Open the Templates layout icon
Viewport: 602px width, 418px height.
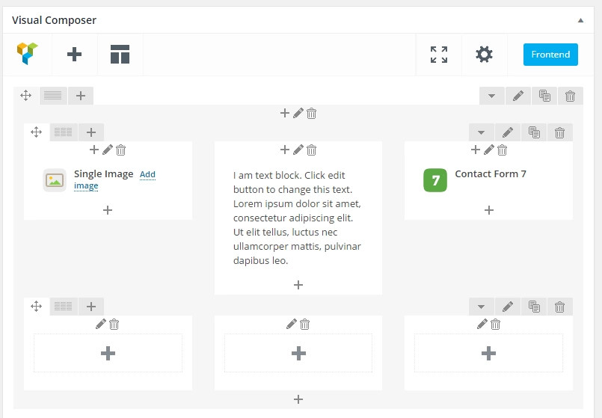click(120, 54)
